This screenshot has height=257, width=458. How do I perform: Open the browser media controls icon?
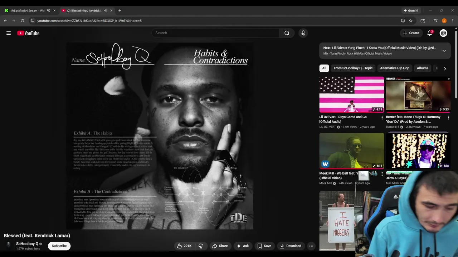coord(435,21)
